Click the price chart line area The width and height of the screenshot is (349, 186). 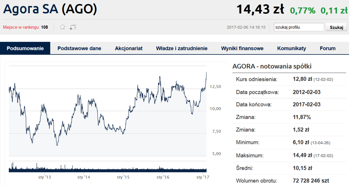pyautogui.click(x=108, y=111)
